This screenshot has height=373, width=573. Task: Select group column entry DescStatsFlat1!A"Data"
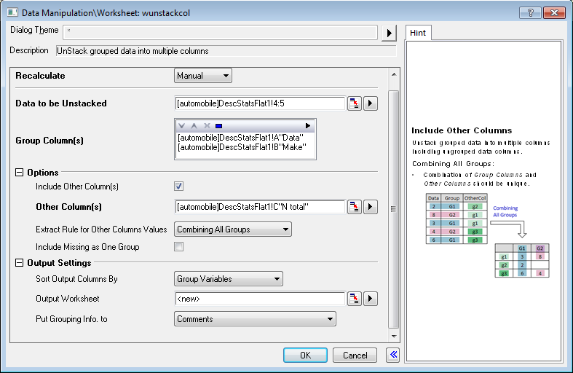coord(240,138)
